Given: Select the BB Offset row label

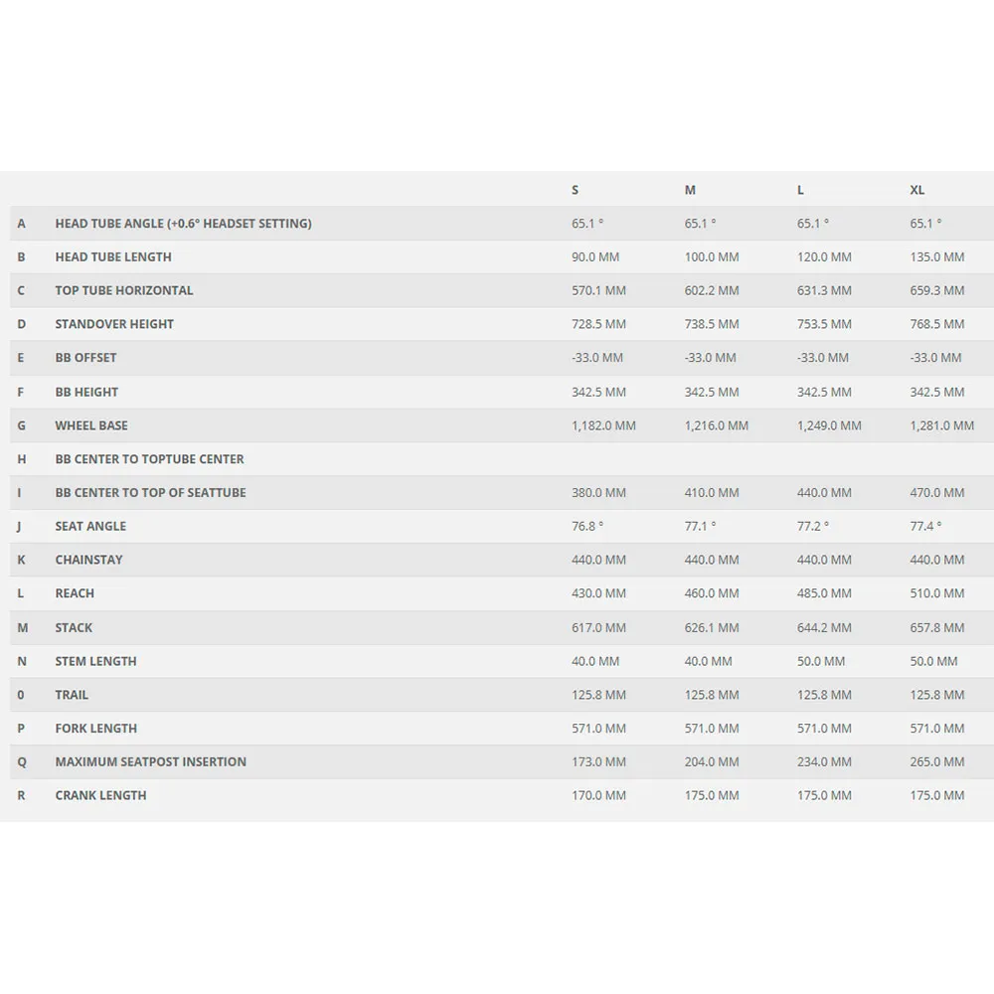Looking at the screenshot, I should (x=85, y=358).
